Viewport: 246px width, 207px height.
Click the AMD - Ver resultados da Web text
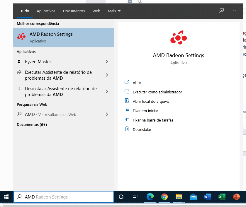(x=50, y=114)
